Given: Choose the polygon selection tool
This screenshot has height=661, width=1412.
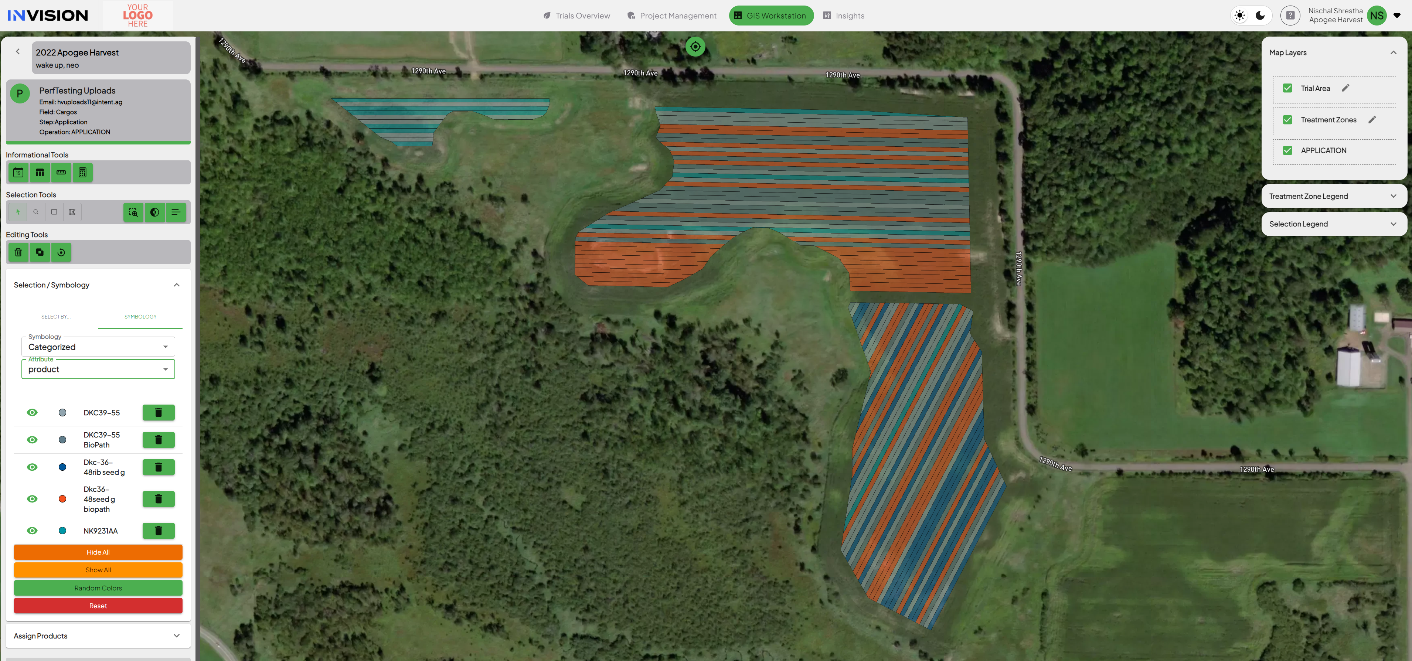Looking at the screenshot, I should 72,212.
